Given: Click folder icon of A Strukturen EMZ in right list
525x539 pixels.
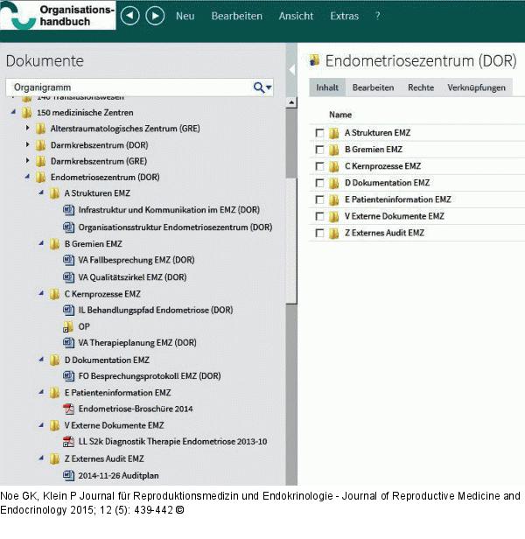Looking at the screenshot, I should tap(334, 133).
